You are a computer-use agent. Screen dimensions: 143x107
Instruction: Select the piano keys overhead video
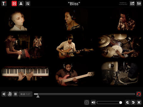coord(25,73)
